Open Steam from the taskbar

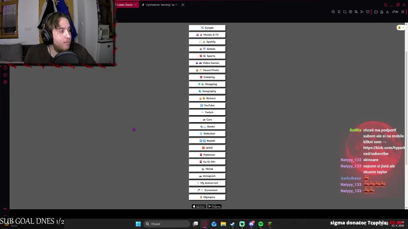click(x=232, y=224)
